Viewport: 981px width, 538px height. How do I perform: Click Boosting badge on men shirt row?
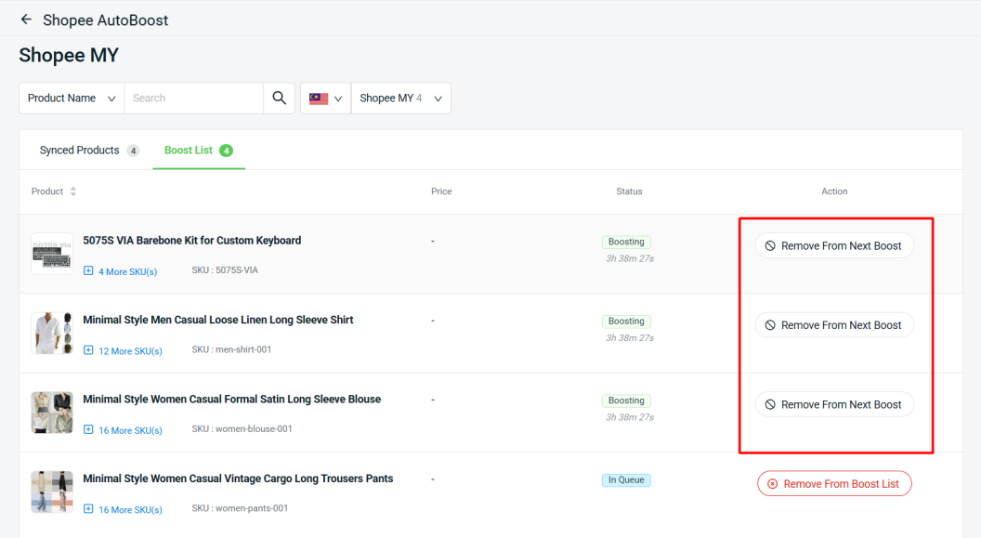click(626, 321)
